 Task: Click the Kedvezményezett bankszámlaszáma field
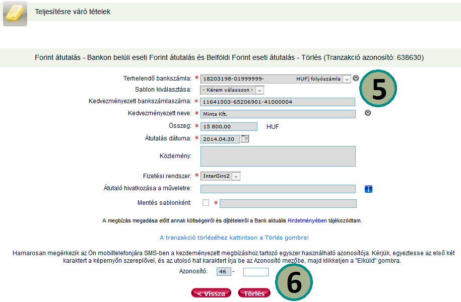278,102
